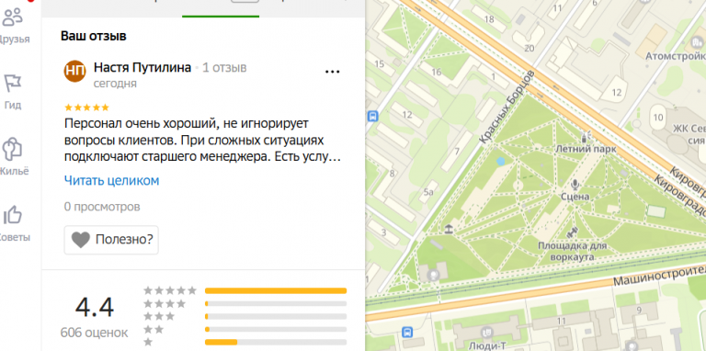Click workout dumbbell icon on map
The height and width of the screenshot is (351, 706).
(573, 232)
